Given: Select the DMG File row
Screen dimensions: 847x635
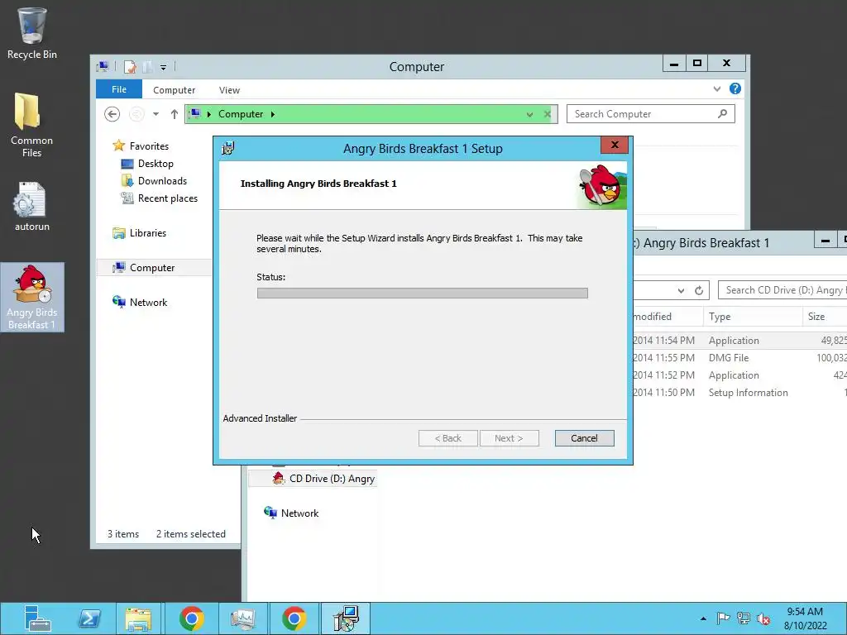Looking at the screenshot, I should point(739,358).
